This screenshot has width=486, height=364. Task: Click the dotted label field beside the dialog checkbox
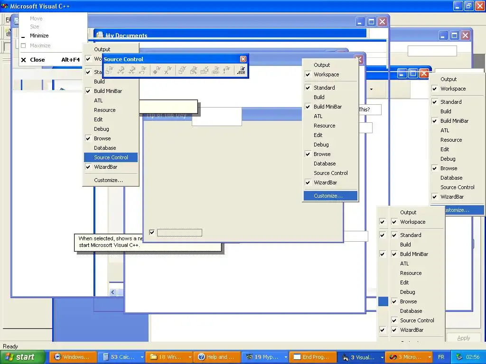click(179, 232)
